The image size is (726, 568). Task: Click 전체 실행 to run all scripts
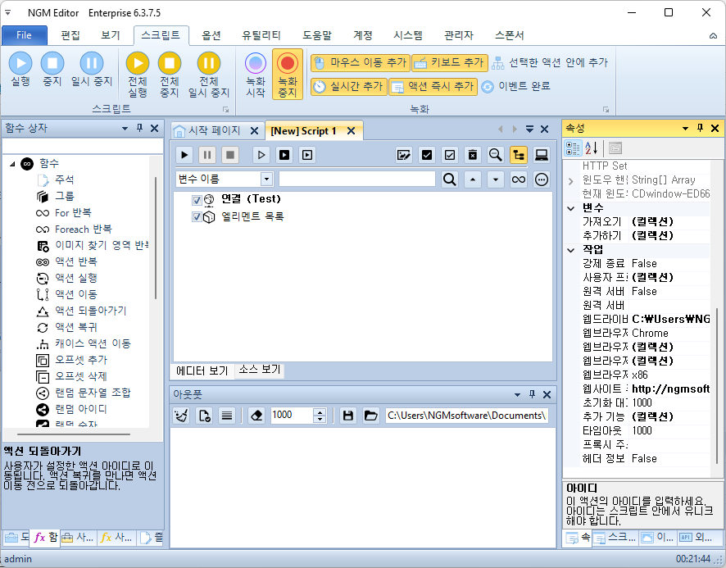click(x=138, y=74)
